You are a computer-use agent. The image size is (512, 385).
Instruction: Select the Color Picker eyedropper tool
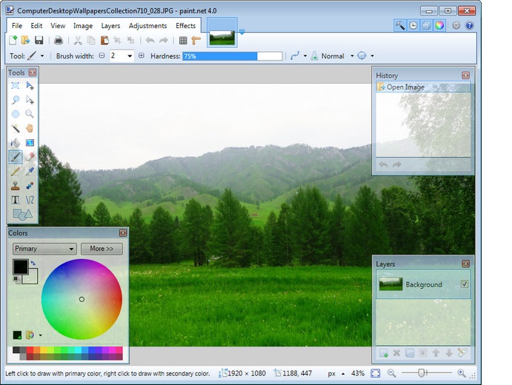coord(30,171)
